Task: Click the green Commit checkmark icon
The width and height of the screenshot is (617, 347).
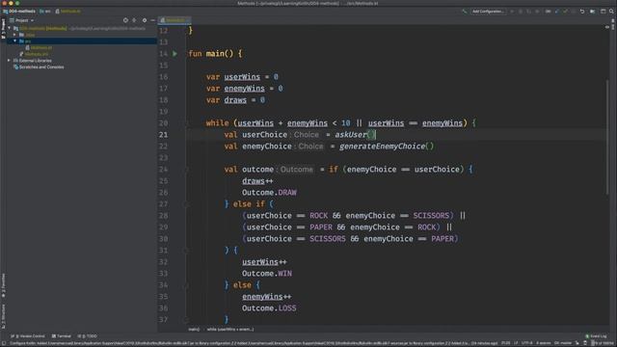Action: 566,12
